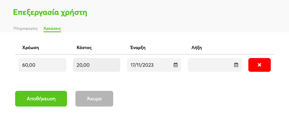Open the calendar picker in the Λήξη field

pyautogui.click(x=236, y=65)
